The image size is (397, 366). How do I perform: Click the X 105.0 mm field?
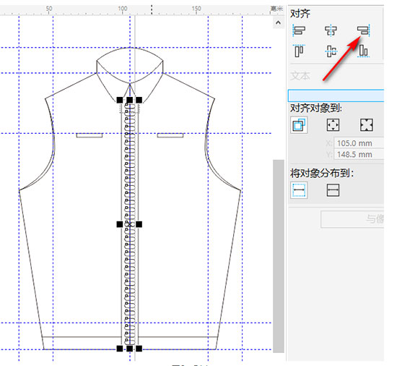359,143
